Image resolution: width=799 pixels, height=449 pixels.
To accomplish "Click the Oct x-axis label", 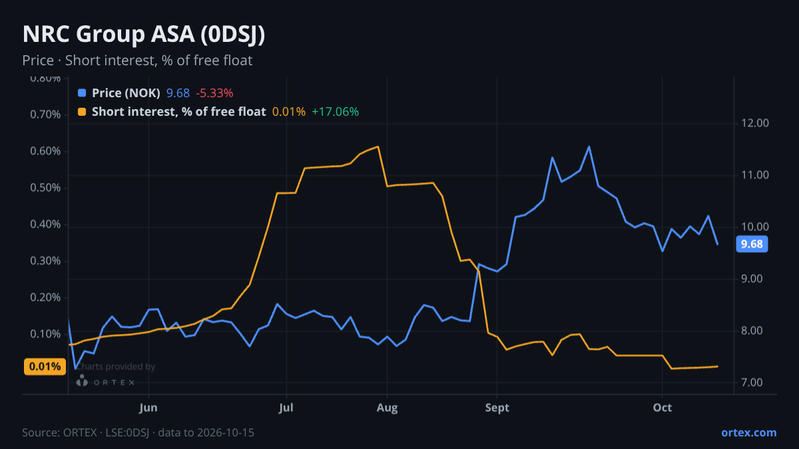I will pos(662,408).
